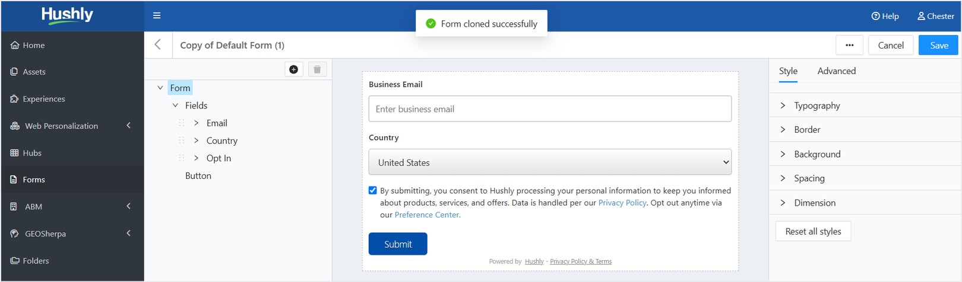Image resolution: width=962 pixels, height=282 pixels.
Task: Expand the Country field node
Action: 196,140
